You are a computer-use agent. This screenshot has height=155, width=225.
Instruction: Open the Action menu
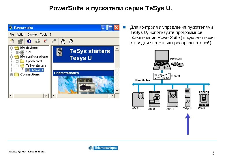(21, 34)
